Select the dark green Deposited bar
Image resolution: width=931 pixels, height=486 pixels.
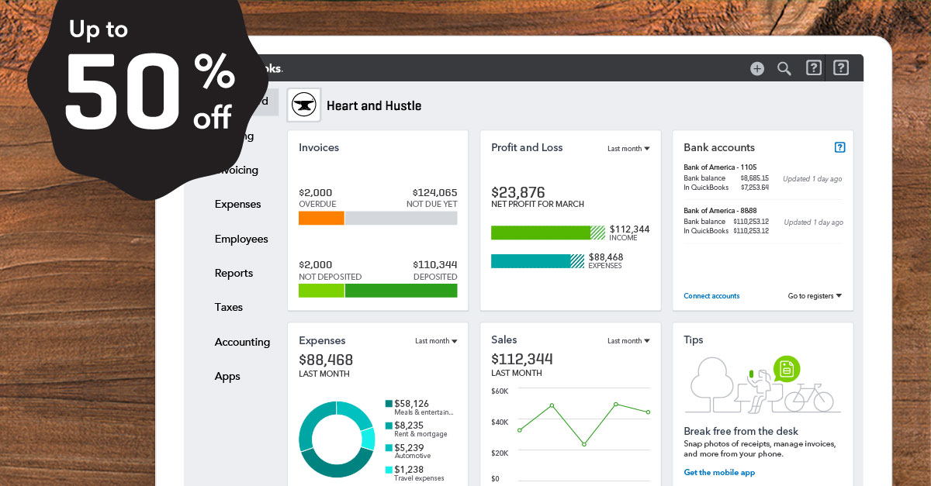coord(401,291)
